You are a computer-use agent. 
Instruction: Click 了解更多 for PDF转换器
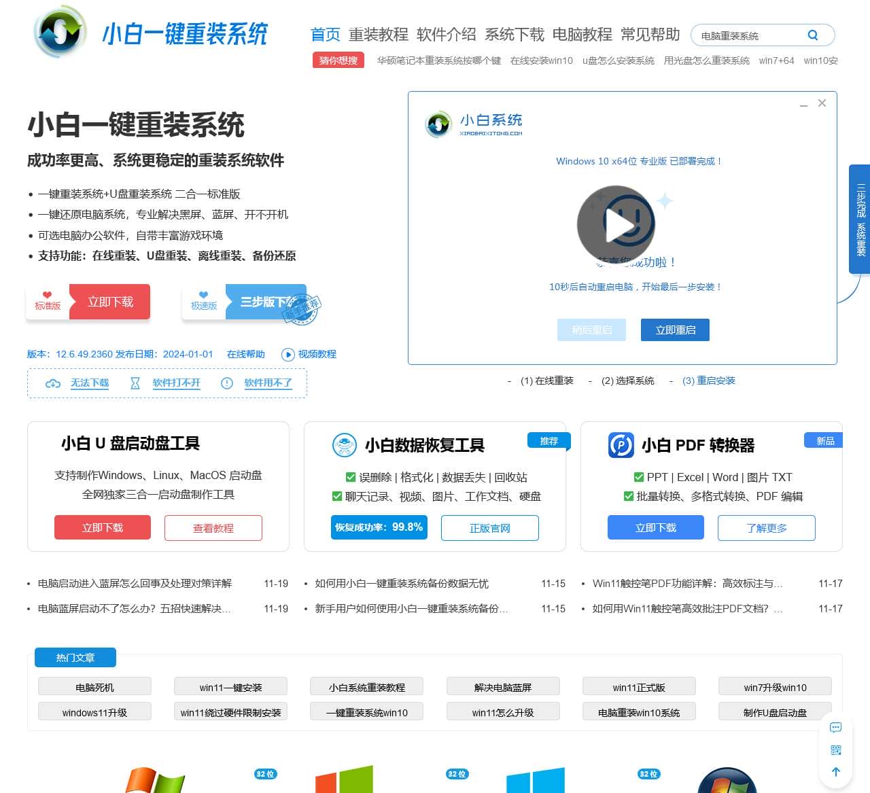tap(767, 528)
